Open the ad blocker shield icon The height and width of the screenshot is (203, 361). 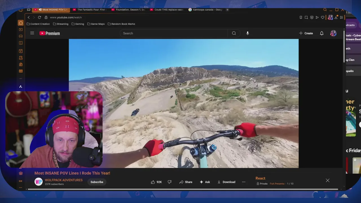click(312, 17)
